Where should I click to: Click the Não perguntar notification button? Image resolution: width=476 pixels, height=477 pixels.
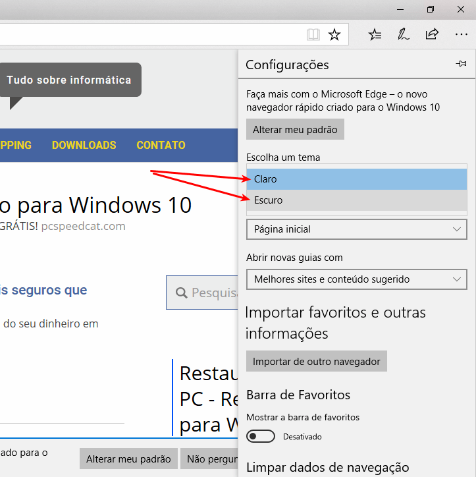tap(209, 459)
